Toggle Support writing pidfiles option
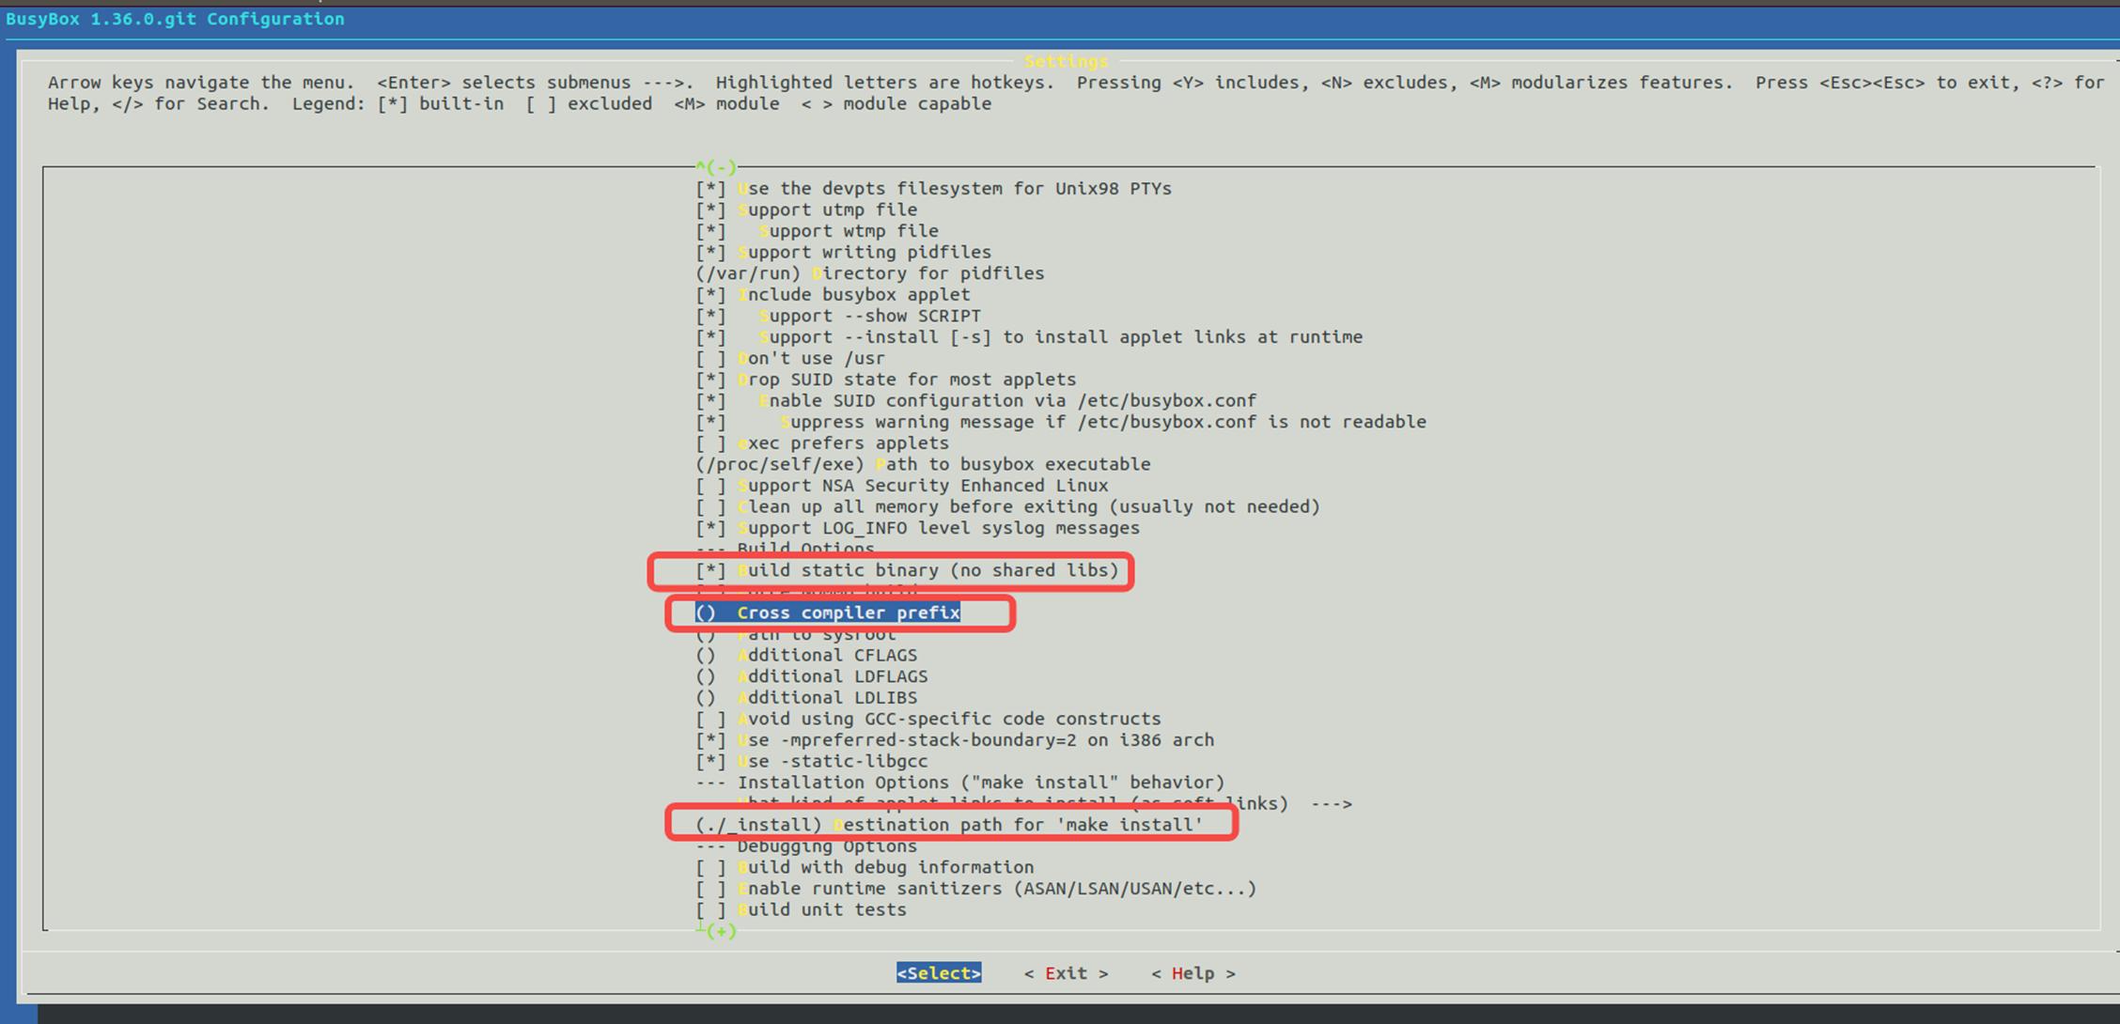Screen dimensions: 2120x1024 [x=843, y=252]
